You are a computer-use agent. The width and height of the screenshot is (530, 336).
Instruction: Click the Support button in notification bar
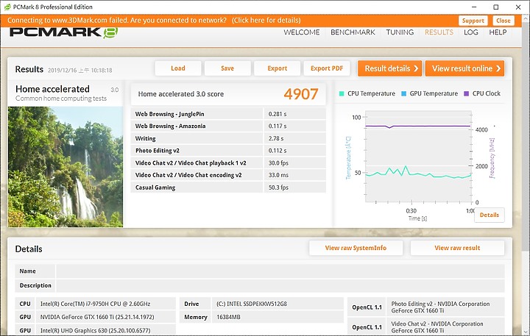pyautogui.click(x=473, y=21)
